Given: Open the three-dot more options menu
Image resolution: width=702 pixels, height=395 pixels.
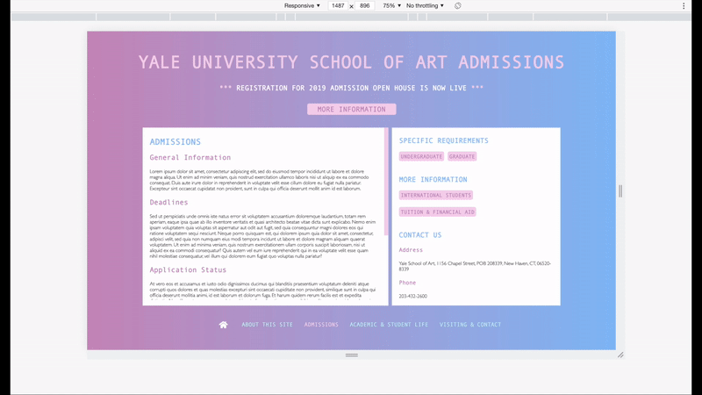Looking at the screenshot, I should [x=684, y=6].
